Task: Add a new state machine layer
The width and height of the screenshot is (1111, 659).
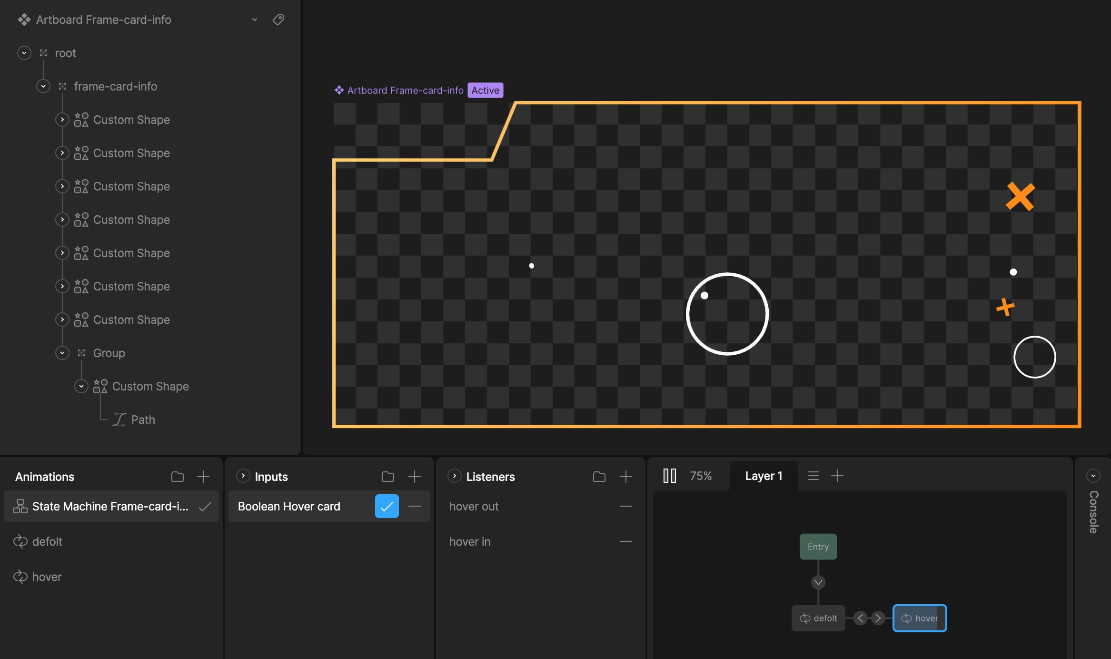Action: tap(837, 476)
